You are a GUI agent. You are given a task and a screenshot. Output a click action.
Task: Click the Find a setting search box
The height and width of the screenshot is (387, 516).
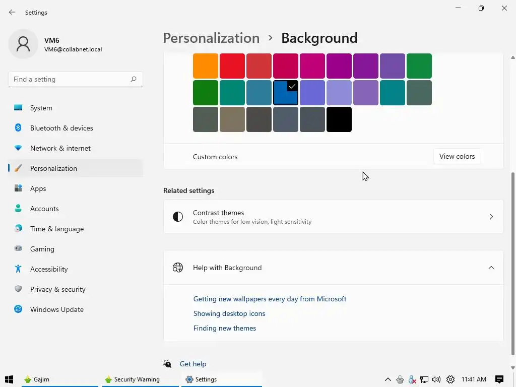coord(70,79)
